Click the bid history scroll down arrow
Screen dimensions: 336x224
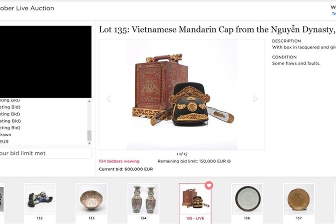89,143
